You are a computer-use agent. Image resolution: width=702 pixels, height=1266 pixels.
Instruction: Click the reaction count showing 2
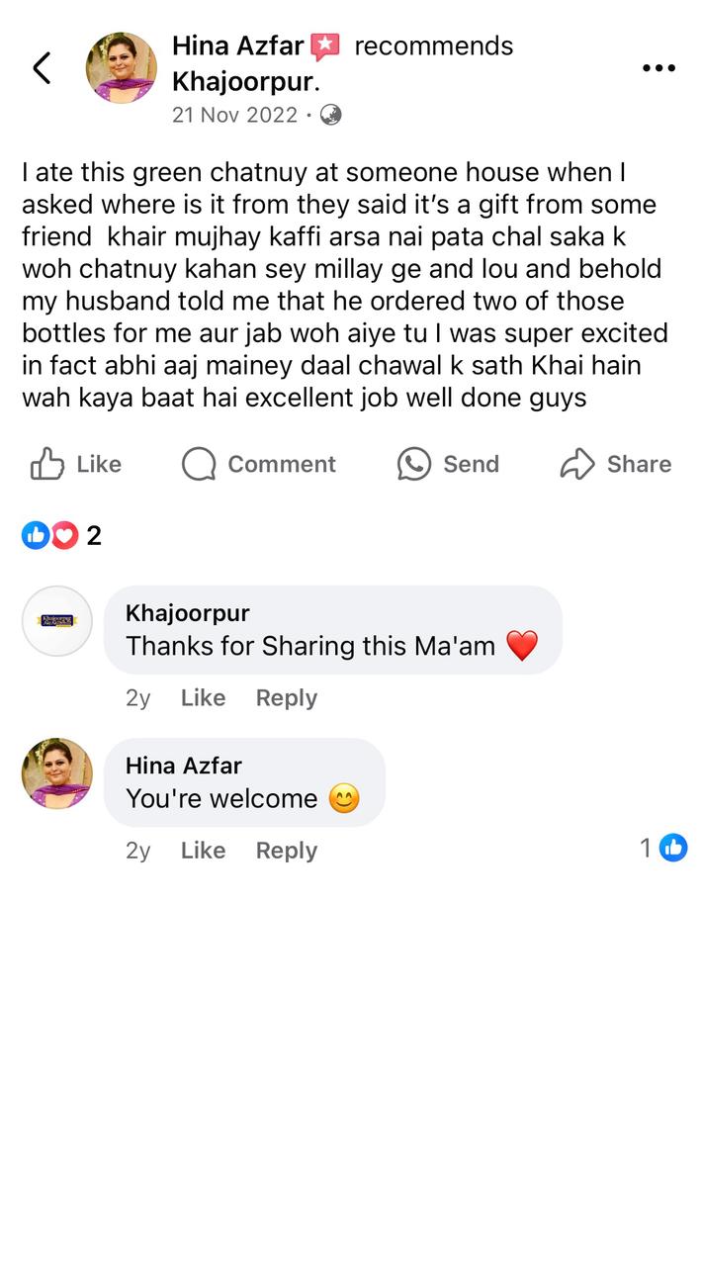click(x=90, y=535)
